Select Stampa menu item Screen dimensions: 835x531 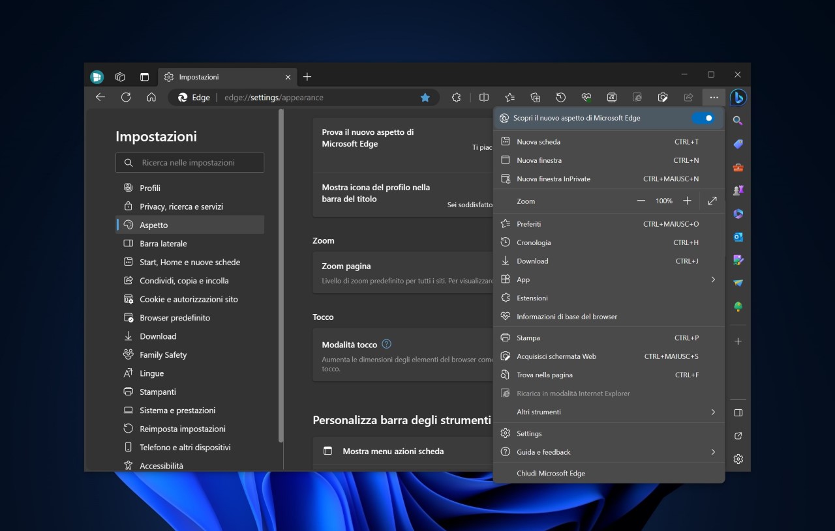(x=609, y=337)
